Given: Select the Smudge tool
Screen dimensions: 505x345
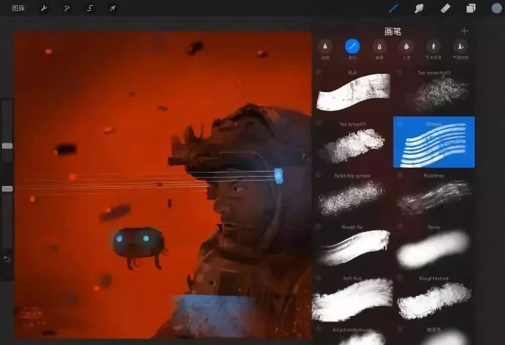Looking at the screenshot, I should [419, 8].
